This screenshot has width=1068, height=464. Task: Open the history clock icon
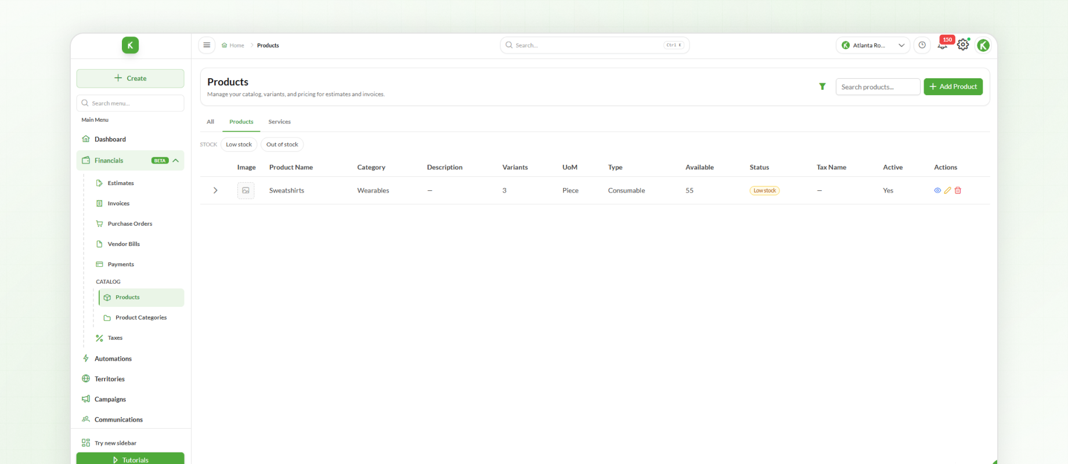pos(922,45)
